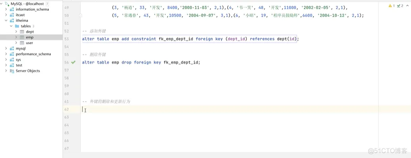
Task: Click the 'references' keyword on line 53
Action: pyautogui.click(x=262, y=39)
